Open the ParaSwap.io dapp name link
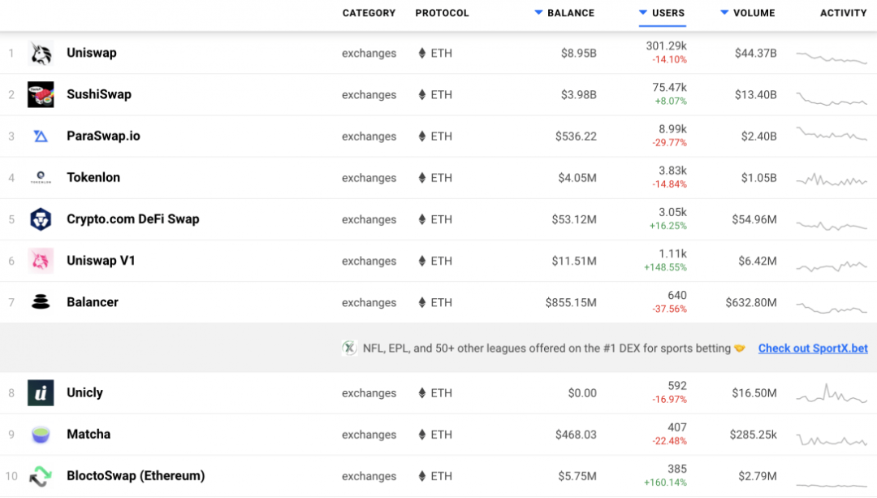 pyautogui.click(x=103, y=136)
